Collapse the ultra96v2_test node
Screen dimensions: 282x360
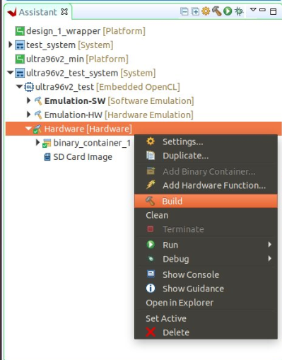tap(19, 86)
